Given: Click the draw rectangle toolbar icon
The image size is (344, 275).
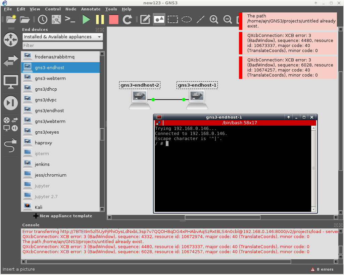Looking at the screenshot, I should (x=173, y=19).
